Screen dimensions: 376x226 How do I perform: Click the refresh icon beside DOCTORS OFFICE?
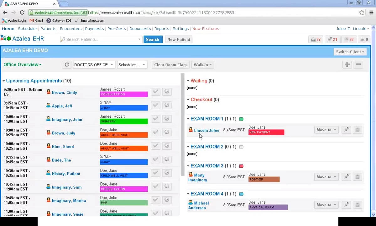[x=67, y=65]
